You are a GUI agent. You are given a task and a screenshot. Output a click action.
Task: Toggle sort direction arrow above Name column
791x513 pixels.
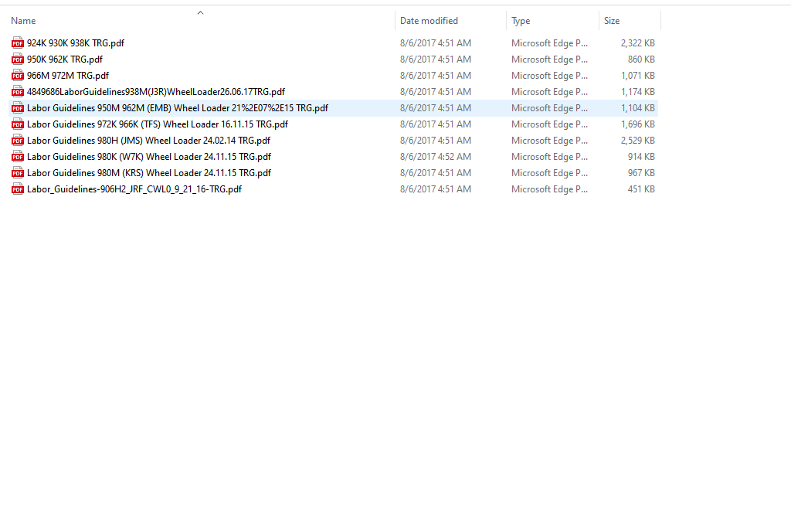200,12
